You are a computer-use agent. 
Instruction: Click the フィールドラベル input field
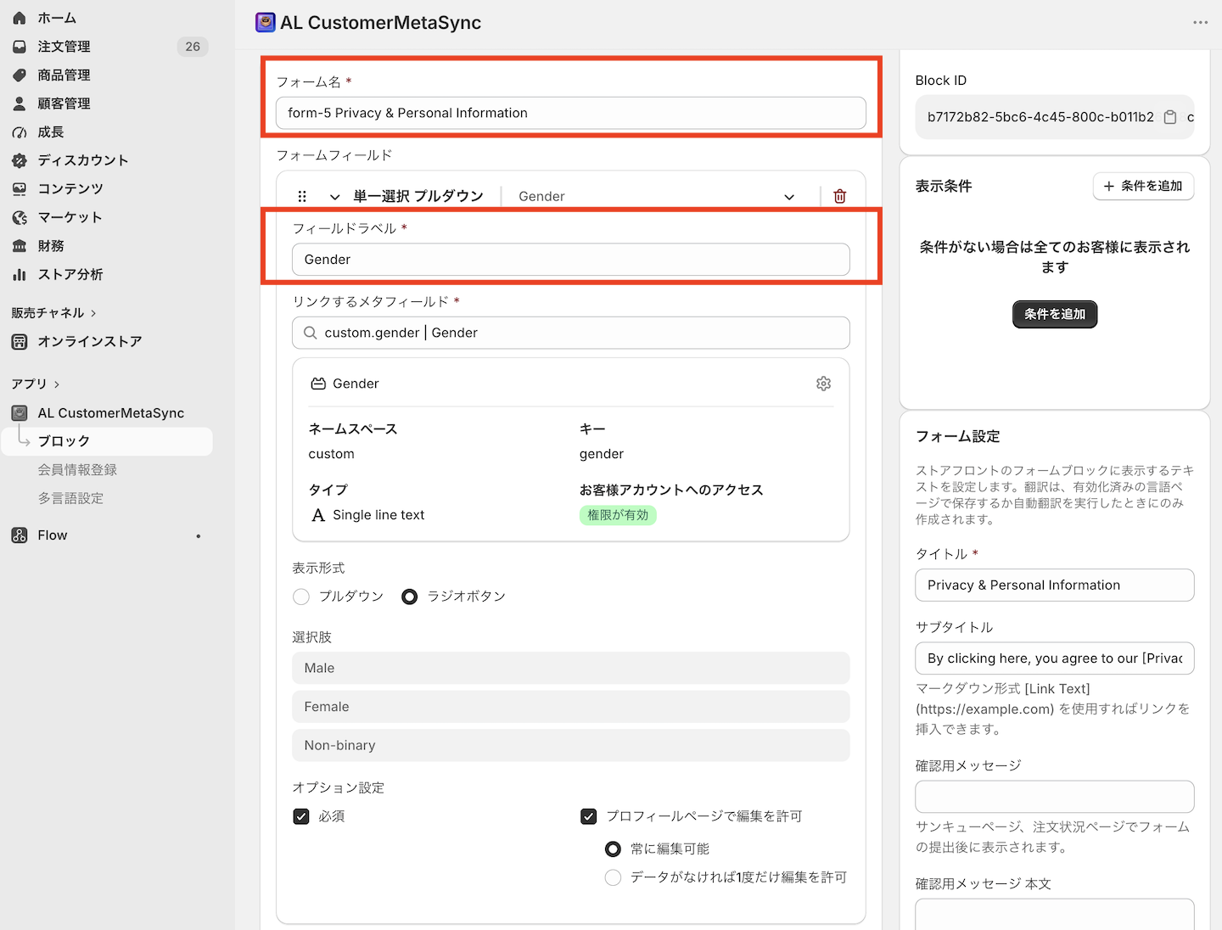click(x=571, y=260)
